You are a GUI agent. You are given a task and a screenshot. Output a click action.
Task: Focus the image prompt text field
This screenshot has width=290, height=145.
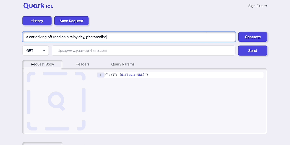129,37
